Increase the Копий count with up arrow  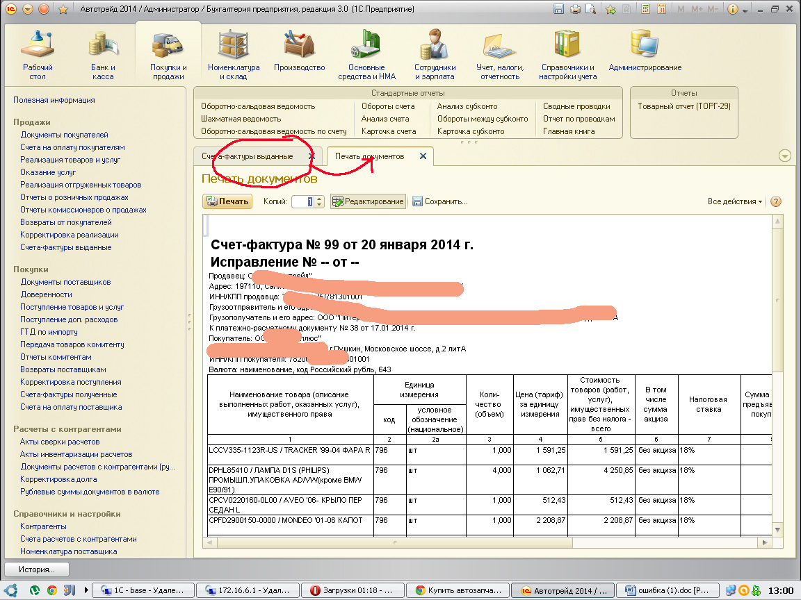[319, 199]
